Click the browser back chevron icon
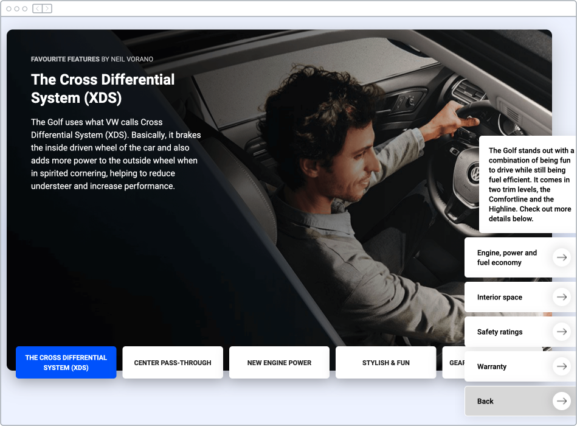 38,9
